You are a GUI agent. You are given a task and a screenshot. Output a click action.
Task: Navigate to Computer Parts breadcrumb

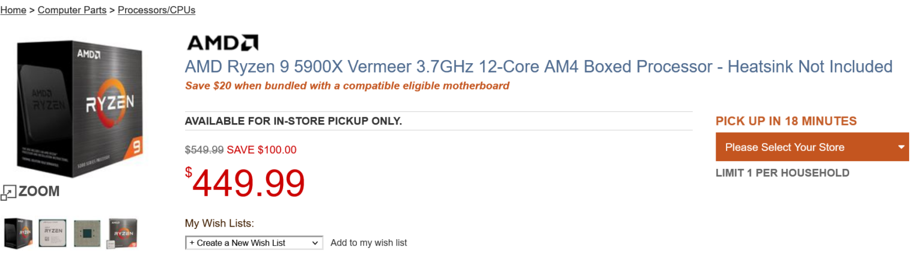(72, 10)
